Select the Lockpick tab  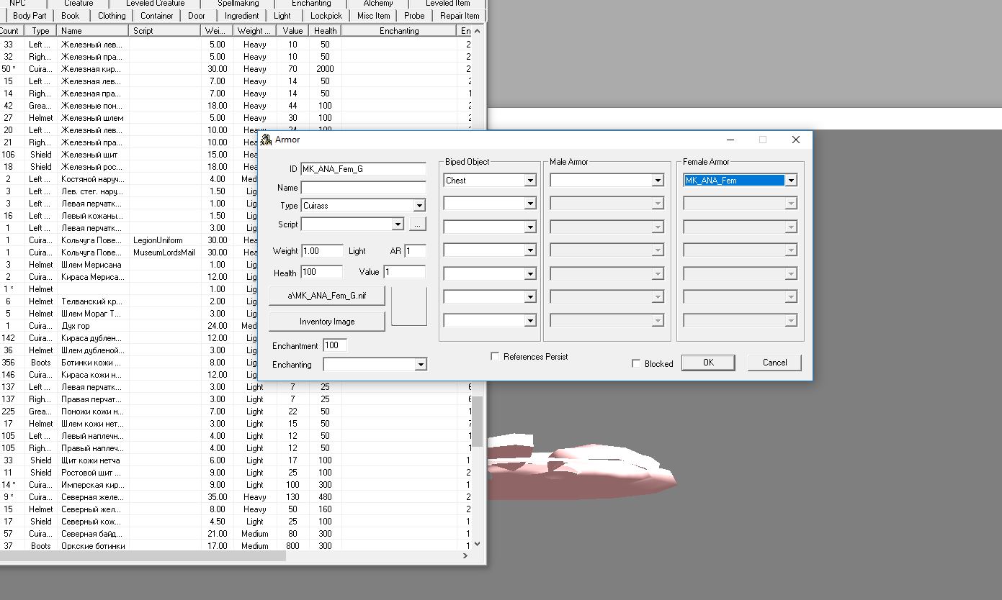tap(326, 15)
